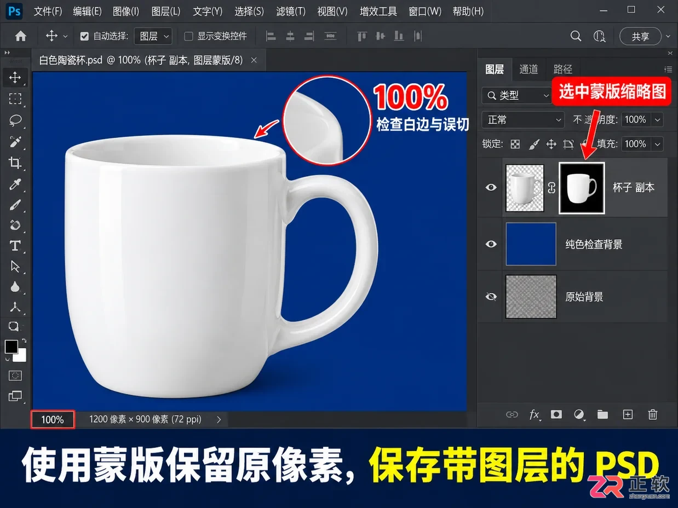This screenshot has width=678, height=508.
Task: Add a layer style via fx icon
Action: (x=535, y=414)
